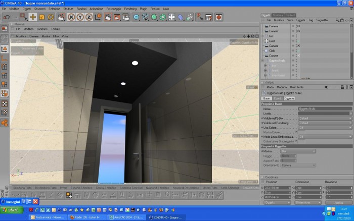Add a cube primitive object
The height and width of the screenshot is (221, 354).
pyautogui.click(x=136, y=17)
